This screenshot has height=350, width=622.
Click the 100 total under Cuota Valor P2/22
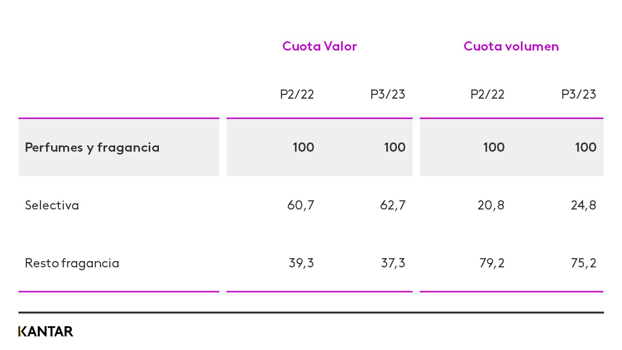coord(303,147)
